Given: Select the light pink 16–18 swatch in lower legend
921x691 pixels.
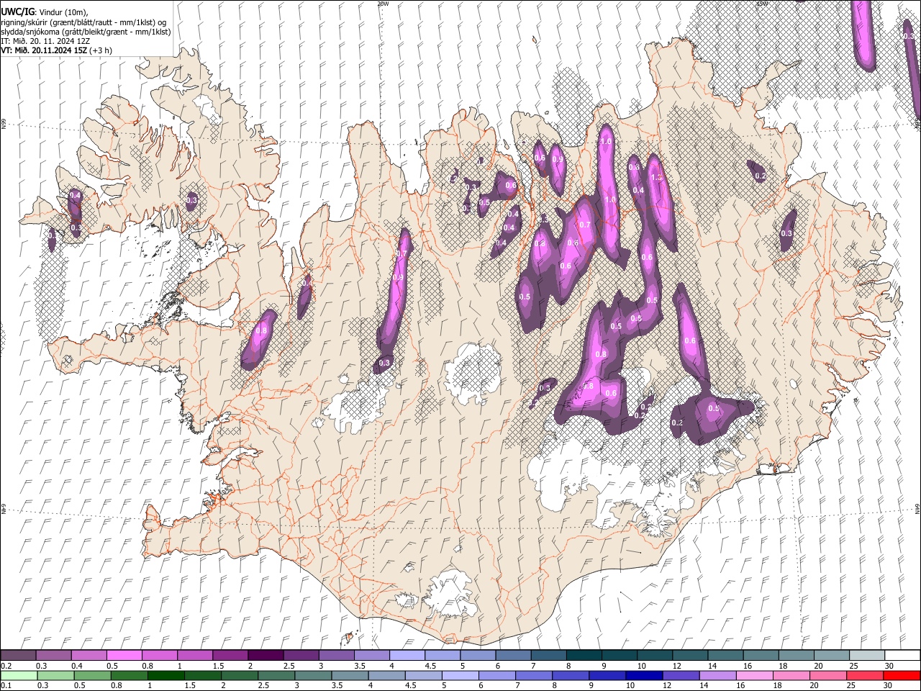Looking at the screenshot, I should tap(755, 676).
